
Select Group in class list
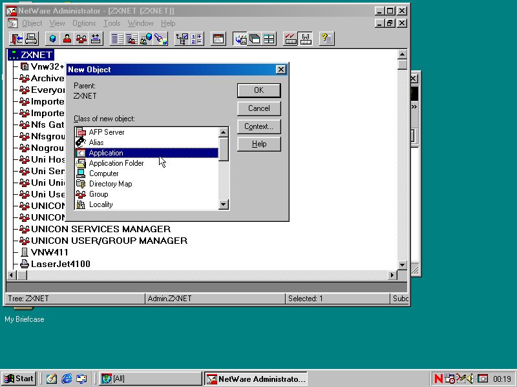(x=147, y=194)
